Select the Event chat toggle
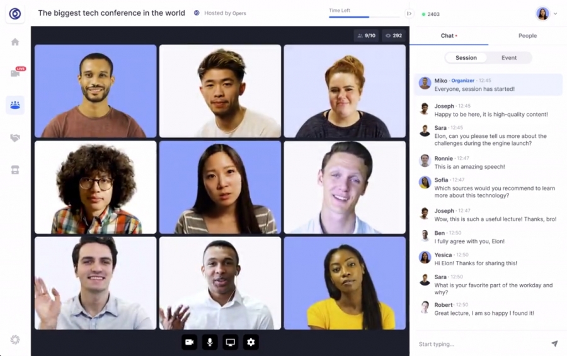This screenshot has height=356, width=567. [x=509, y=57]
